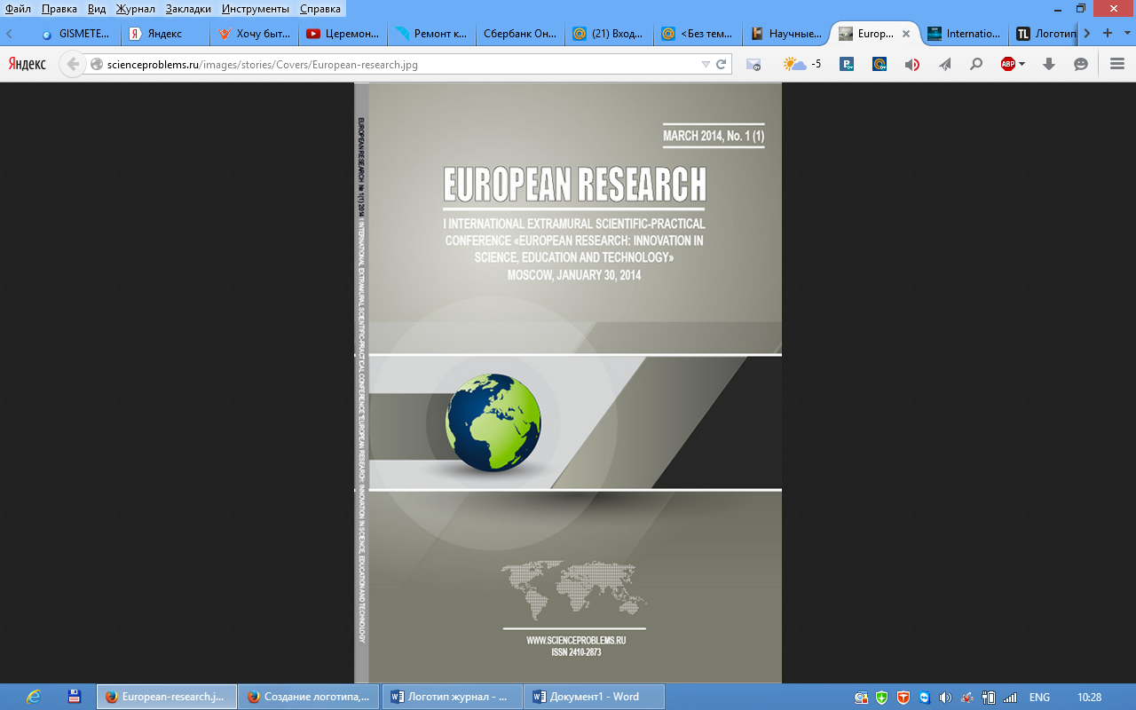Open the mail envelope toolbar icon

tap(753, 64)
